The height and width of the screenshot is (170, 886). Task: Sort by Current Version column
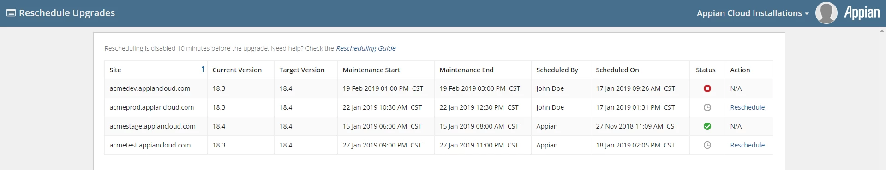pos(237,70)
